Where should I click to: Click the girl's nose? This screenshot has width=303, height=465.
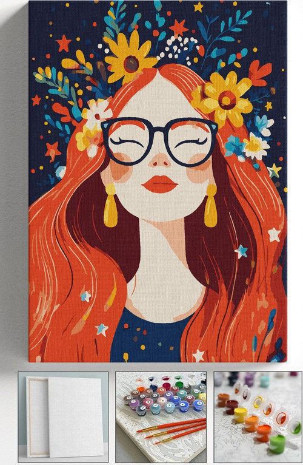pos(159,161)
